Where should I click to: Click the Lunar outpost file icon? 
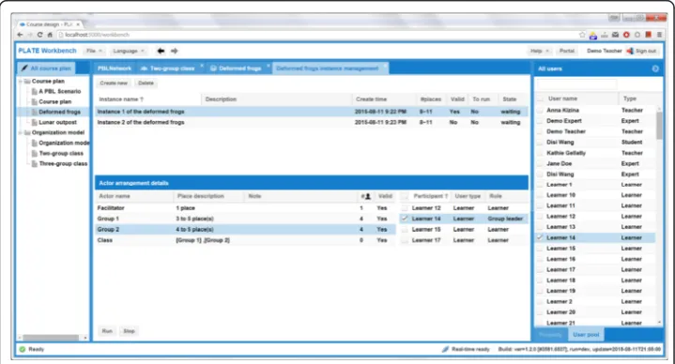(35, 122)
